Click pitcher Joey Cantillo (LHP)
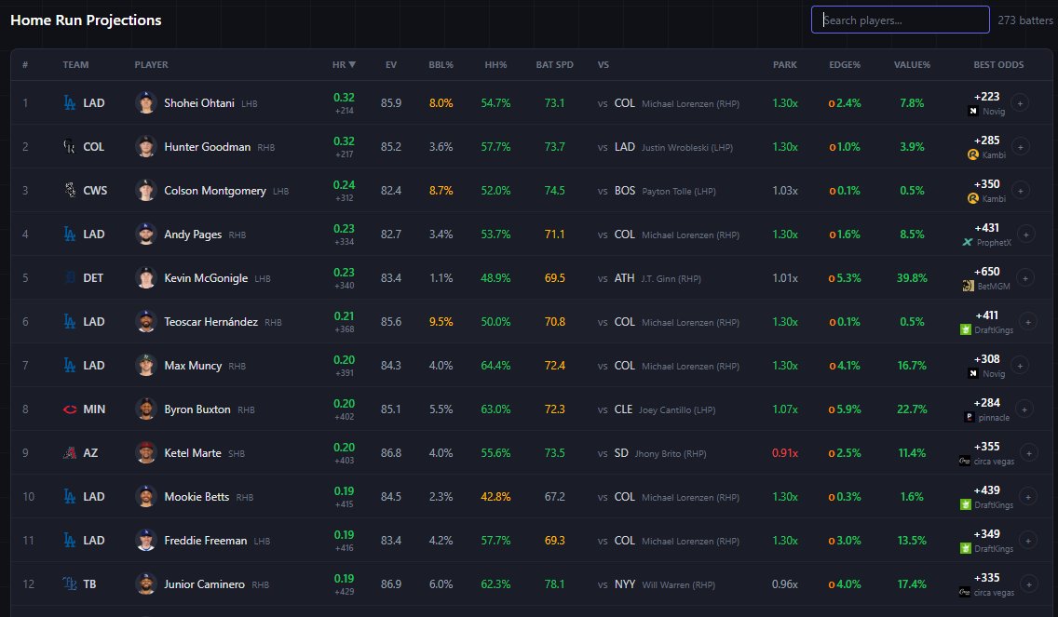 pyautogui.click(x=677, y=410)
